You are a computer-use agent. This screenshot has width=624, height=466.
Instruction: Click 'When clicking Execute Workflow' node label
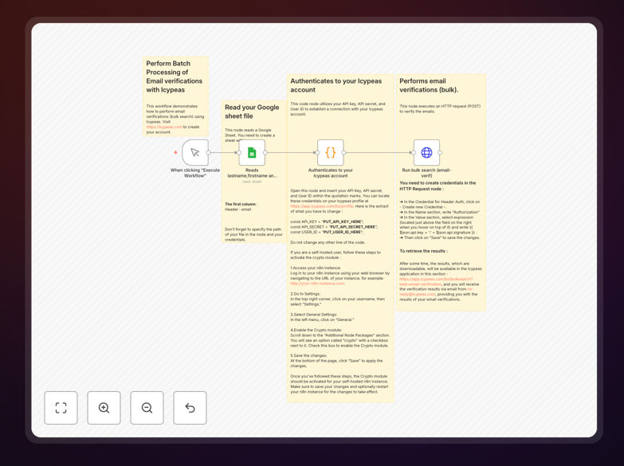(195, 173)
